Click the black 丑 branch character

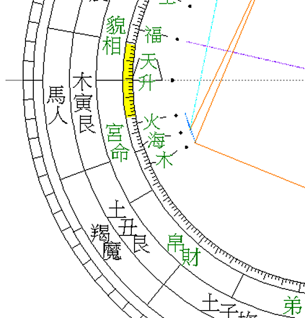click(128, 227)
